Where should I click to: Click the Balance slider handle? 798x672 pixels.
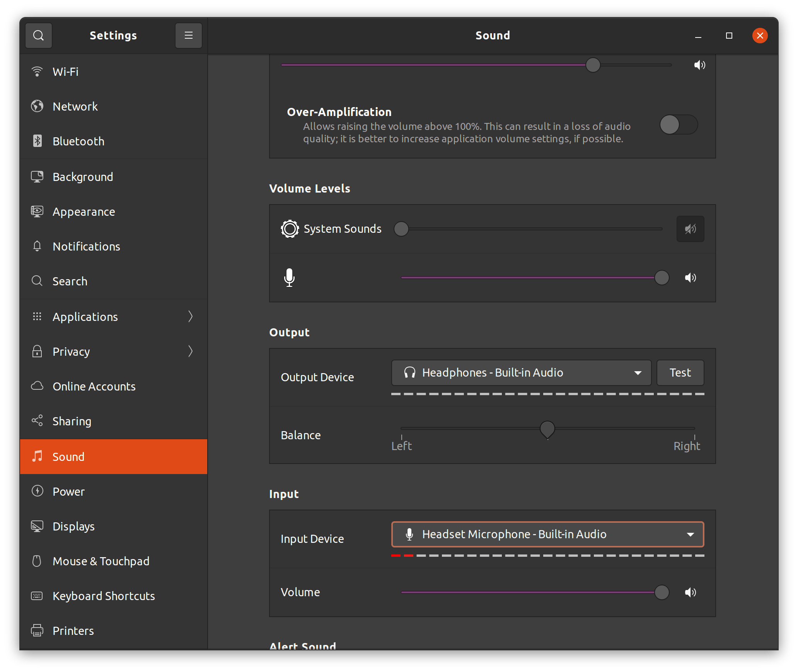click(547, 429)
